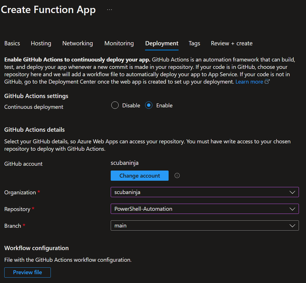The height and width of the screenshot is (283, 306).
Task: Switch to the Tags tab
Action: click(x=195, y=43)
